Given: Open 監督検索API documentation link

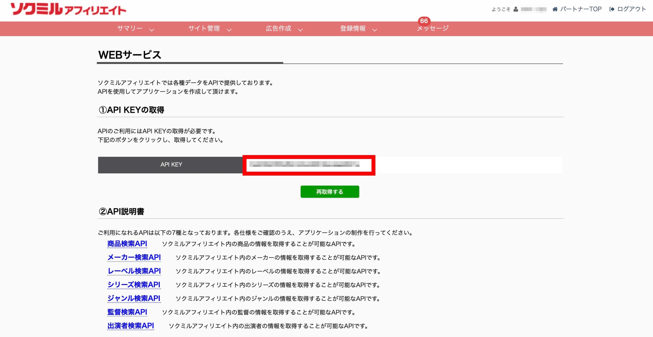Looking at the screenshot, I should click(x=127, y=312).
